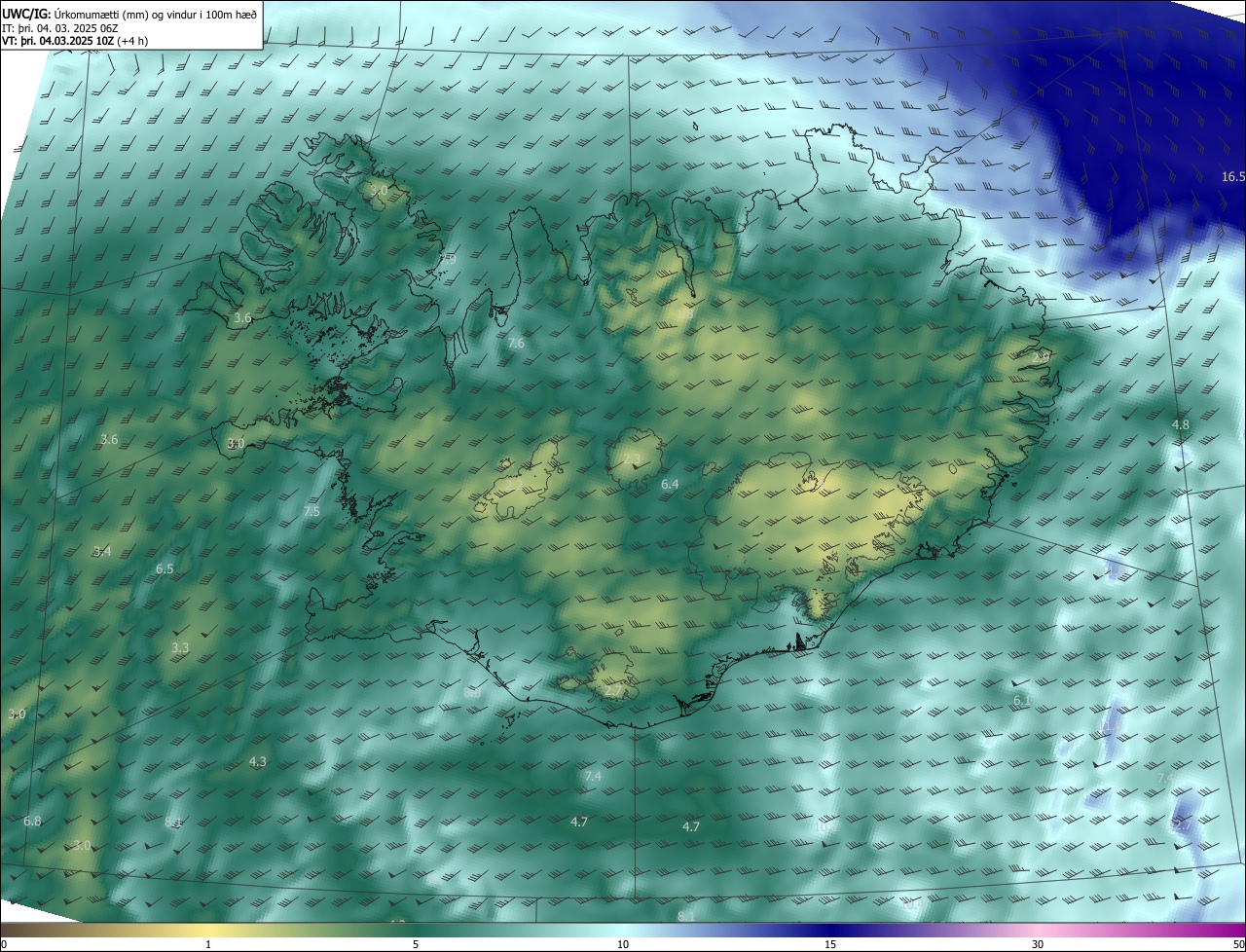Click the 2.9 value label on the map
Image resolution: width=1246 pixels, height=952 pixels.
1041,357
